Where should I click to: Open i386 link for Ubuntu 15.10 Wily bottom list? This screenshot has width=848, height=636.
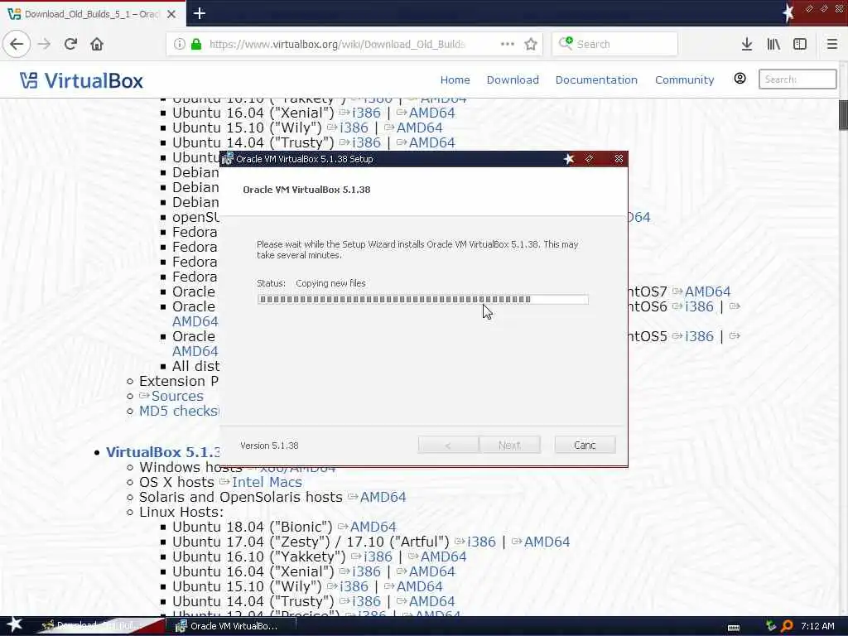pos(354,586)
